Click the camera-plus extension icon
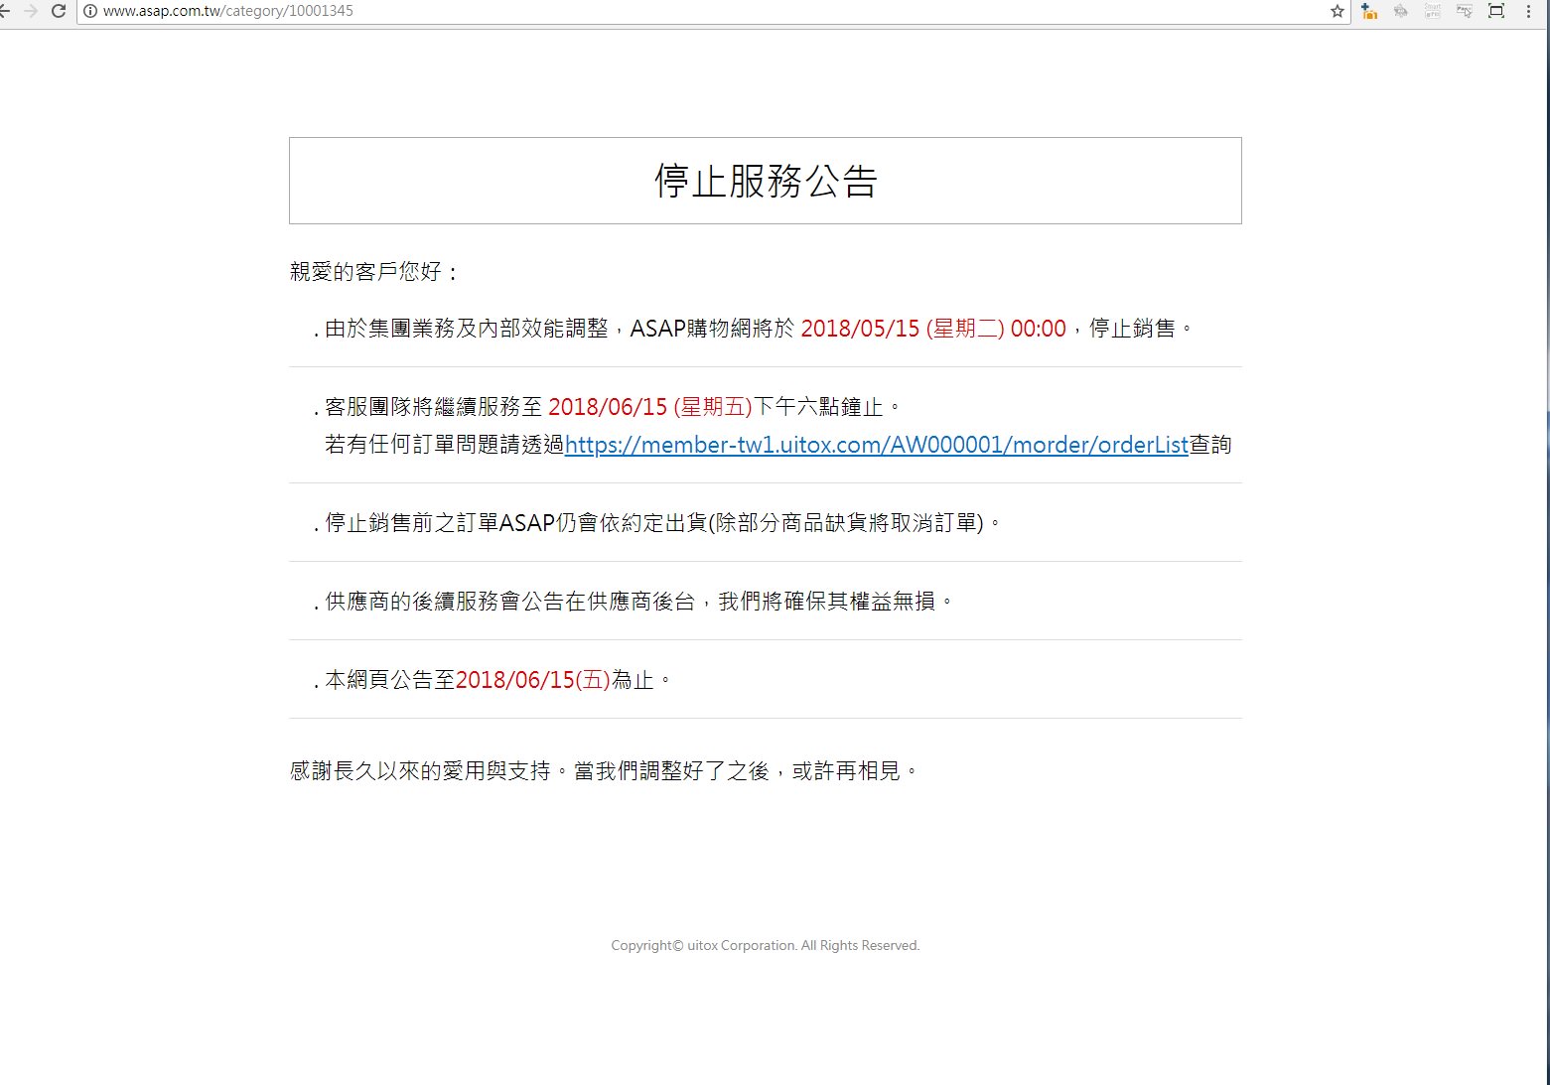1550x1085 pixels. (1369, 11)
